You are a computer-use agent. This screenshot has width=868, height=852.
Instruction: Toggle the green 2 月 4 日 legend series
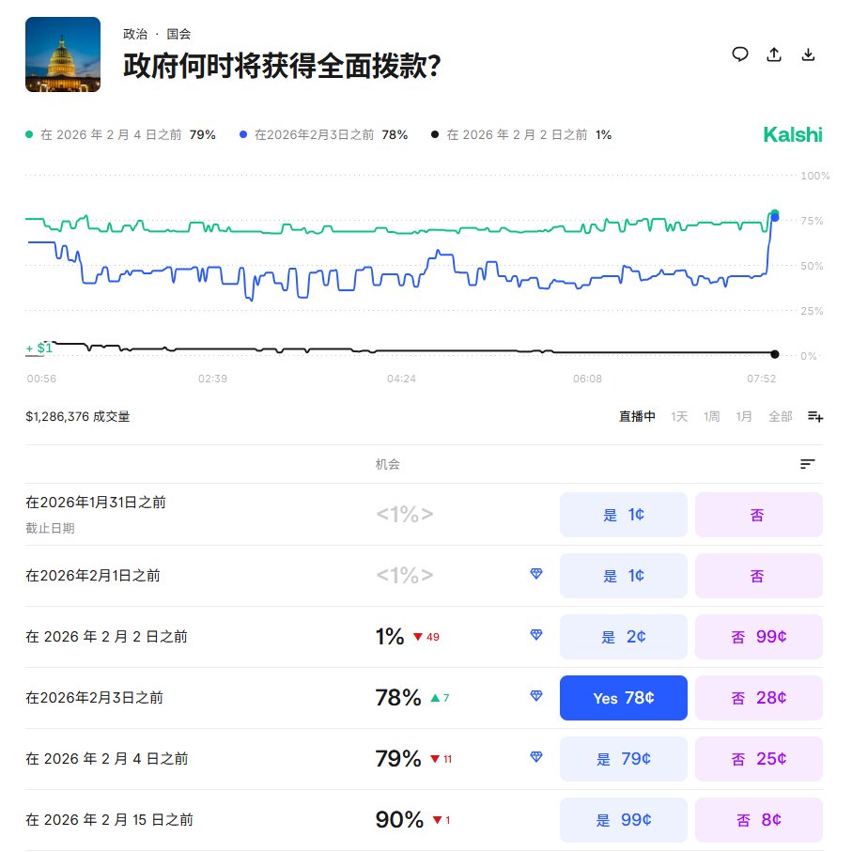(119, 135)
